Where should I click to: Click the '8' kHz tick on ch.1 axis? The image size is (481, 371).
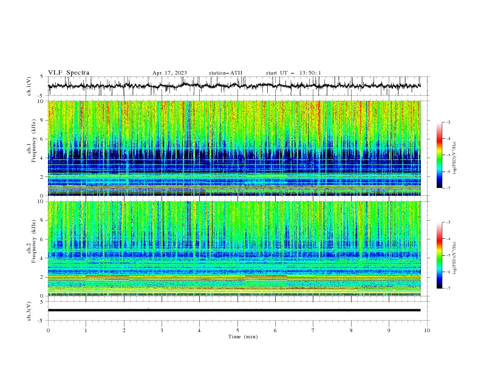coord(43,120)
